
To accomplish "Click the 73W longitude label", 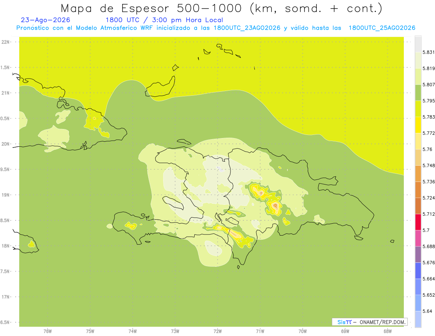I will click(x=175, y=331).
